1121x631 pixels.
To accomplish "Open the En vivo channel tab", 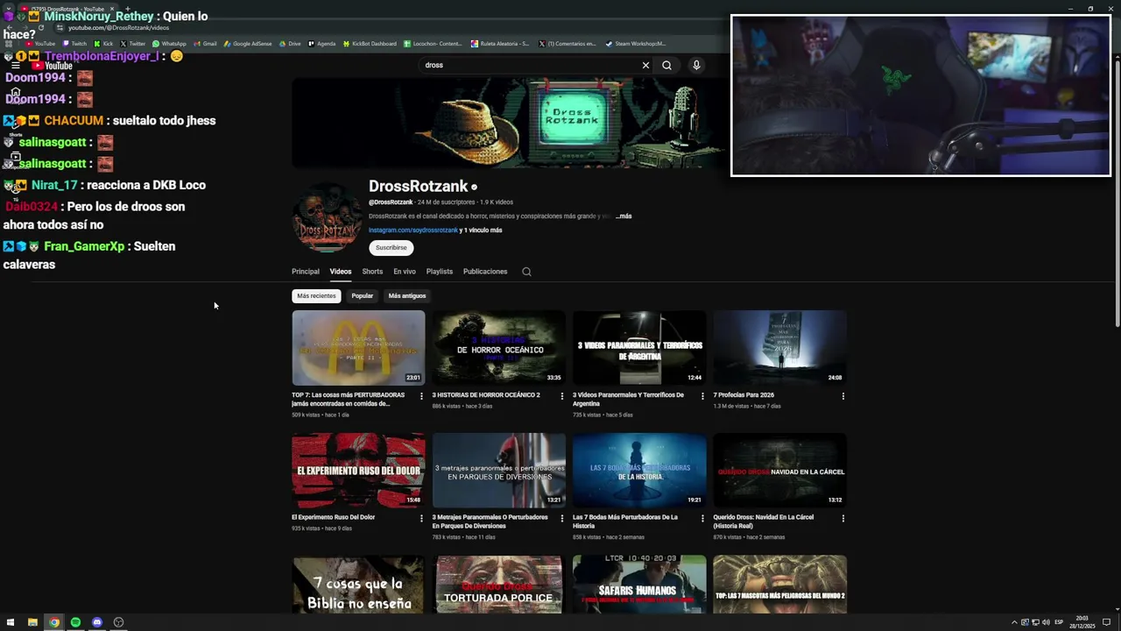I will 405,272.
